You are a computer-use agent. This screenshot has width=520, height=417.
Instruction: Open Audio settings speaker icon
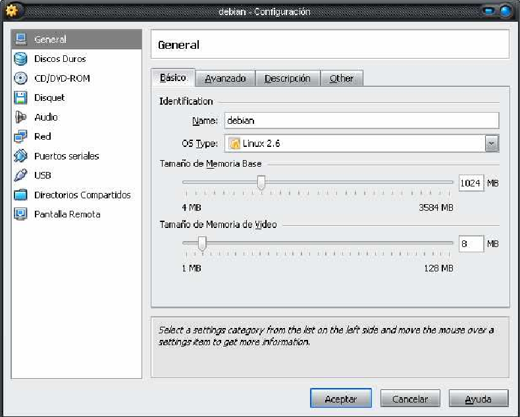pyautogui.click(x=21, y=117)
